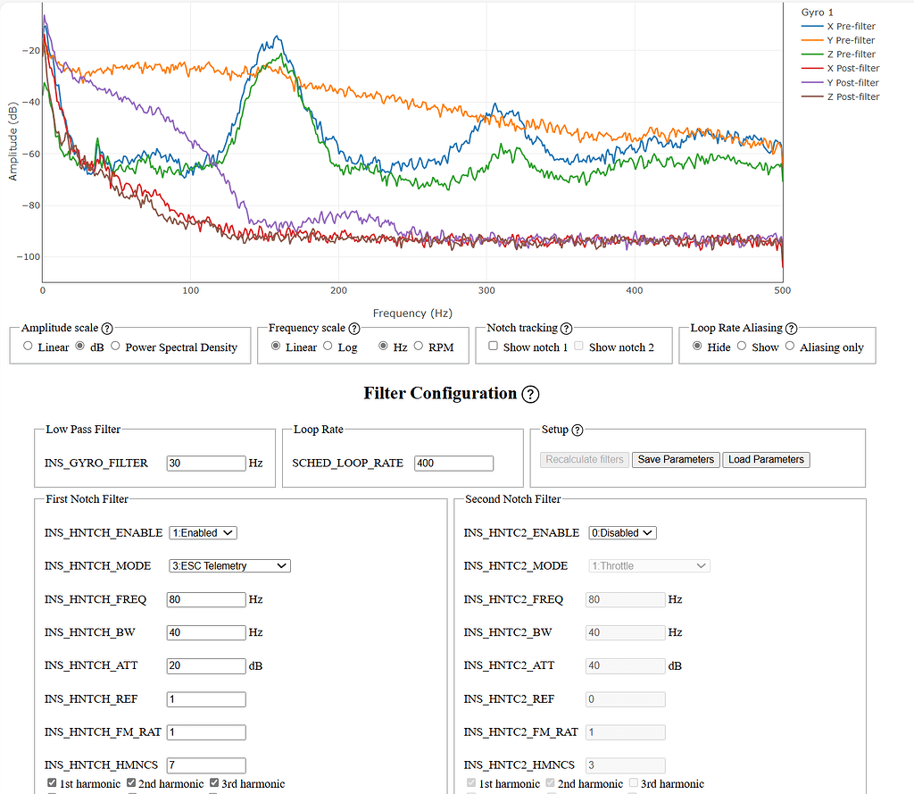Set Loop Rate Aliasing to Show

pos(741,347)
